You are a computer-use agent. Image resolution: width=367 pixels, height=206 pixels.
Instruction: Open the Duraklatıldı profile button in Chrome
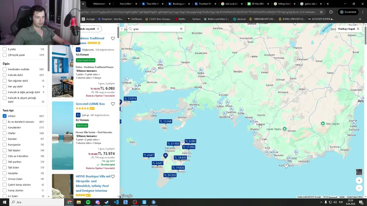click(x=348, y=12)
